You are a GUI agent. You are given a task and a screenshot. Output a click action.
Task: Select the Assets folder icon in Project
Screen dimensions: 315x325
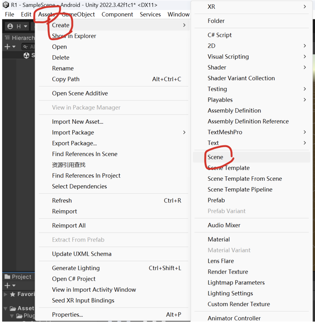13,308
